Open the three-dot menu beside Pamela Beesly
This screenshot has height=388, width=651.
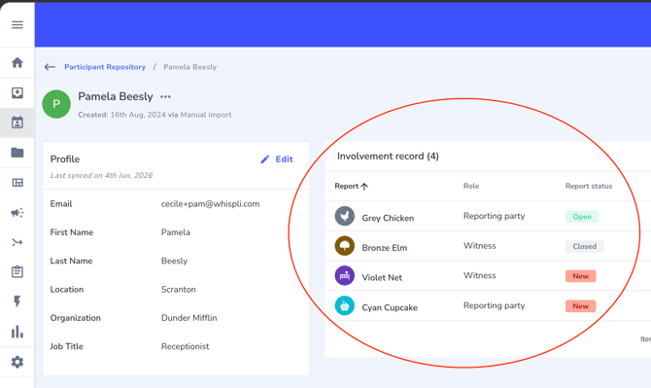point(165,97)
